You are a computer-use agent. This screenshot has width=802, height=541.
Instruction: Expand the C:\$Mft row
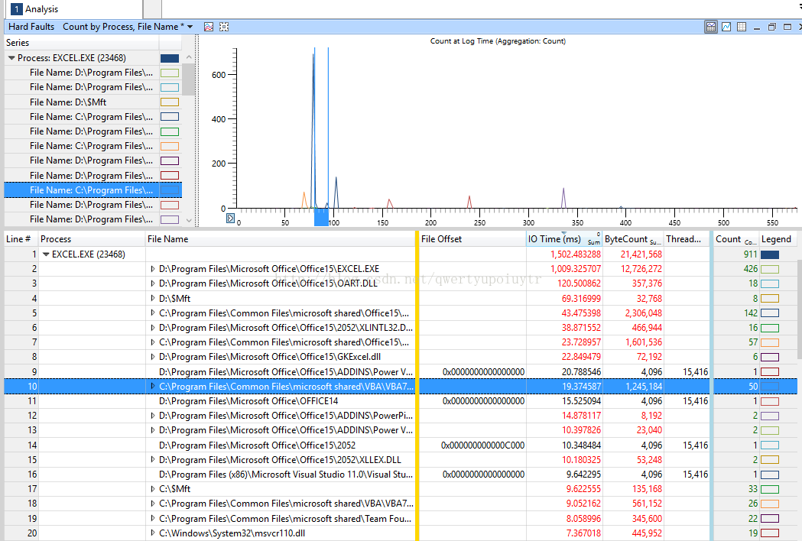[152, 489]
